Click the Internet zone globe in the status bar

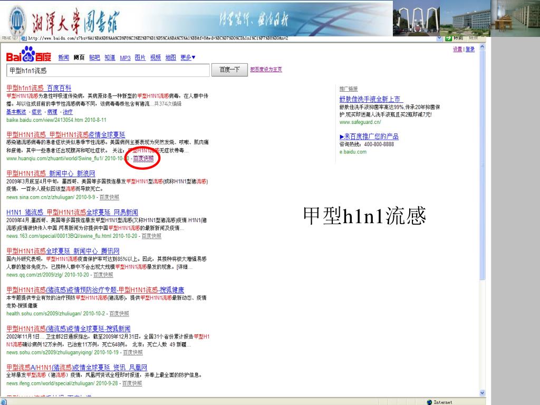429,402
